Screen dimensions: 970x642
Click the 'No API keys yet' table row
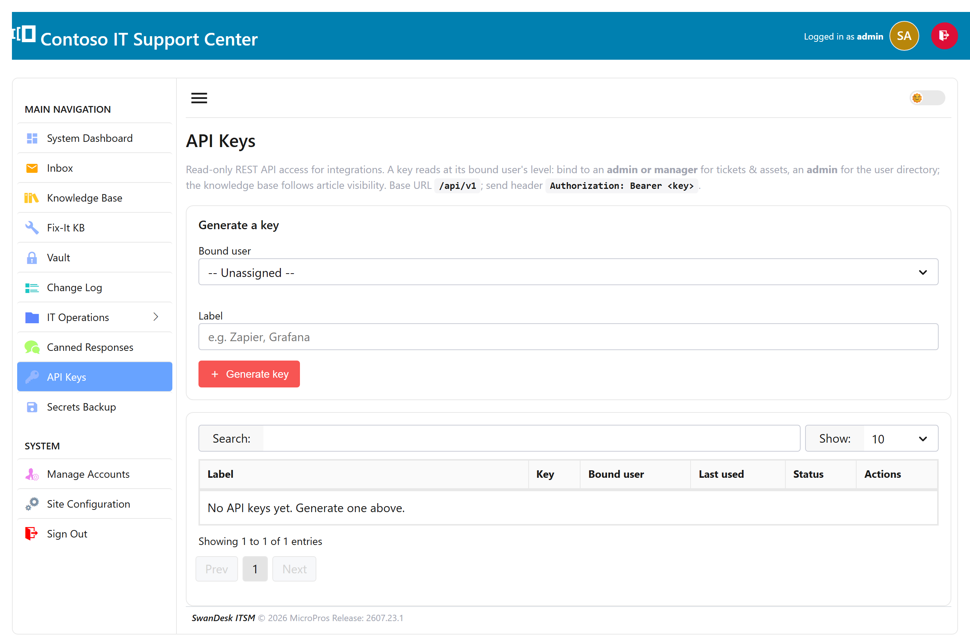point(568,508)
